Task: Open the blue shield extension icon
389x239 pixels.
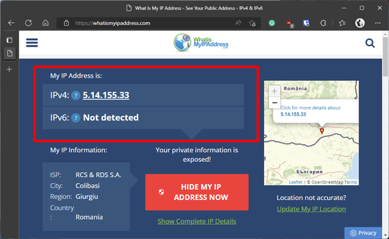Action: pos(306,23)
